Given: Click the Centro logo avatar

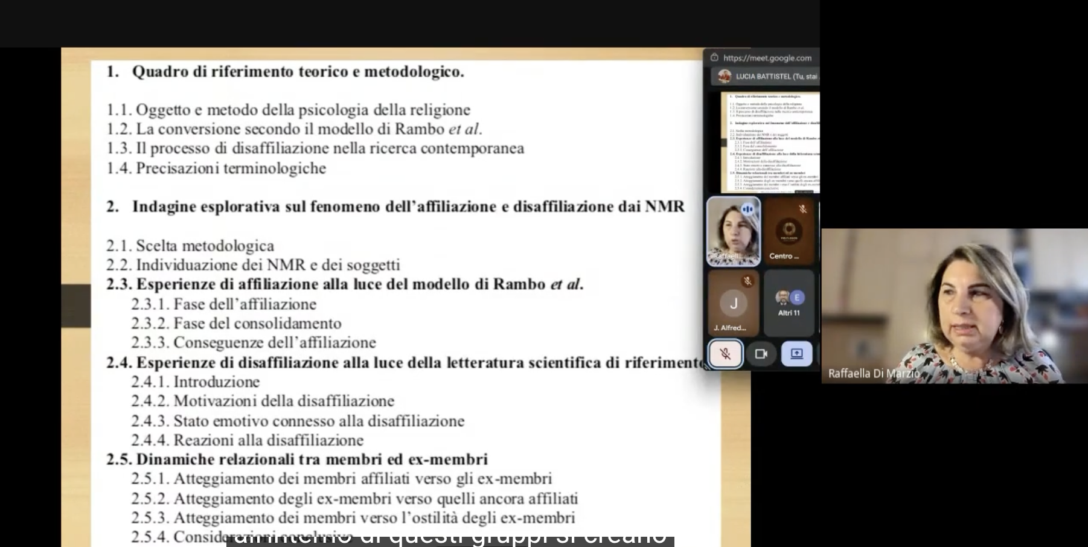Looking at the screenshot, I should [789, 230].
